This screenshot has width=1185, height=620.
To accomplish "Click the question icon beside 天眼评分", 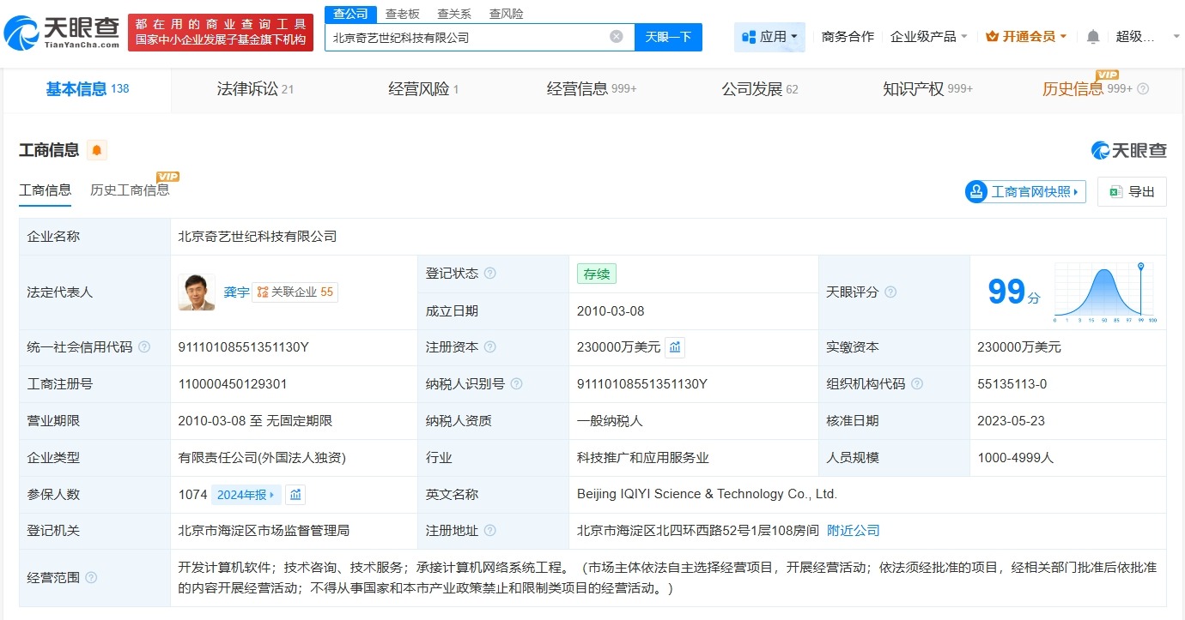I will coord(890,292).
